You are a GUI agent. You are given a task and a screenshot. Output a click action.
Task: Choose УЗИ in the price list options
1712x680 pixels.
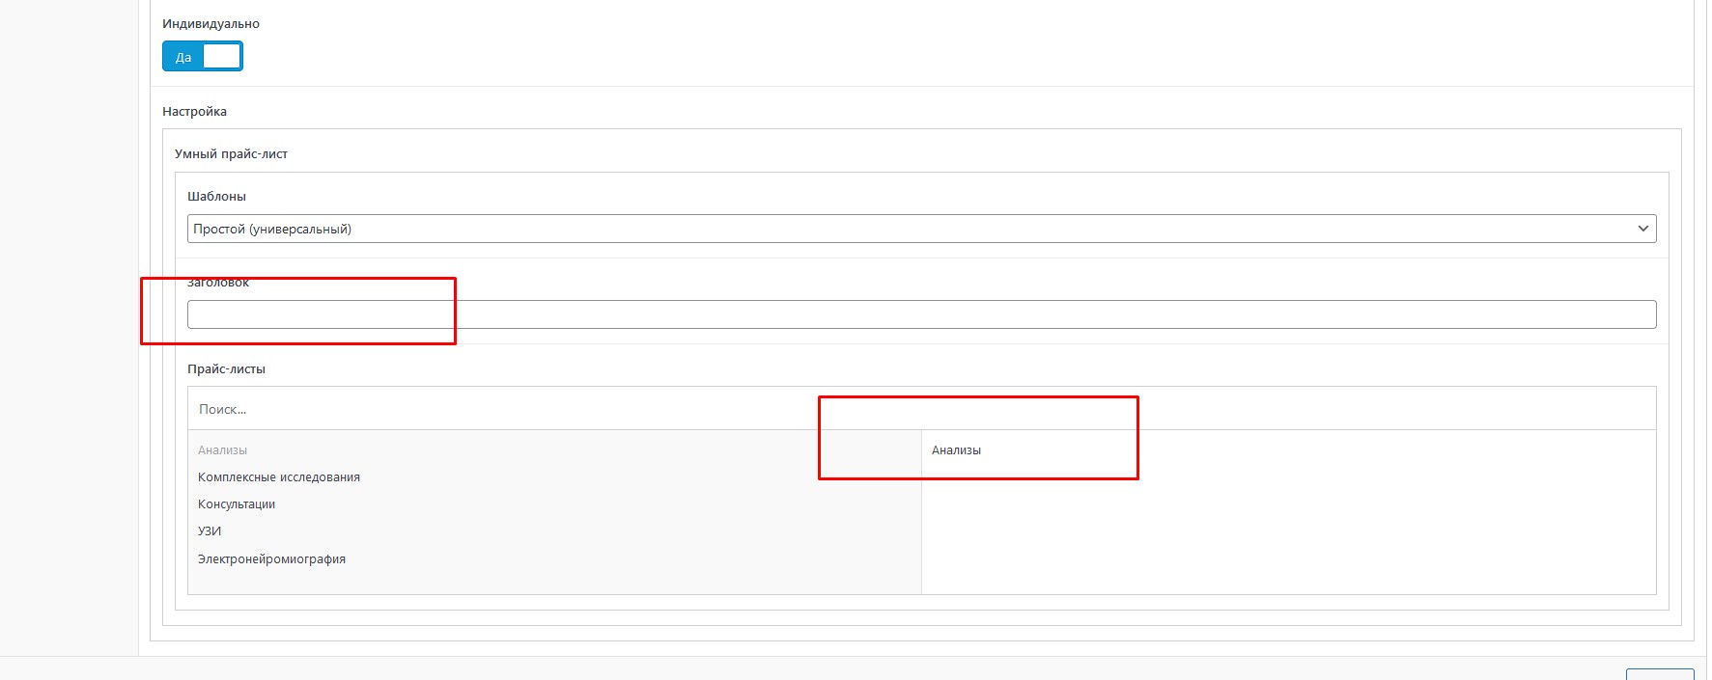tap(210, 531)
